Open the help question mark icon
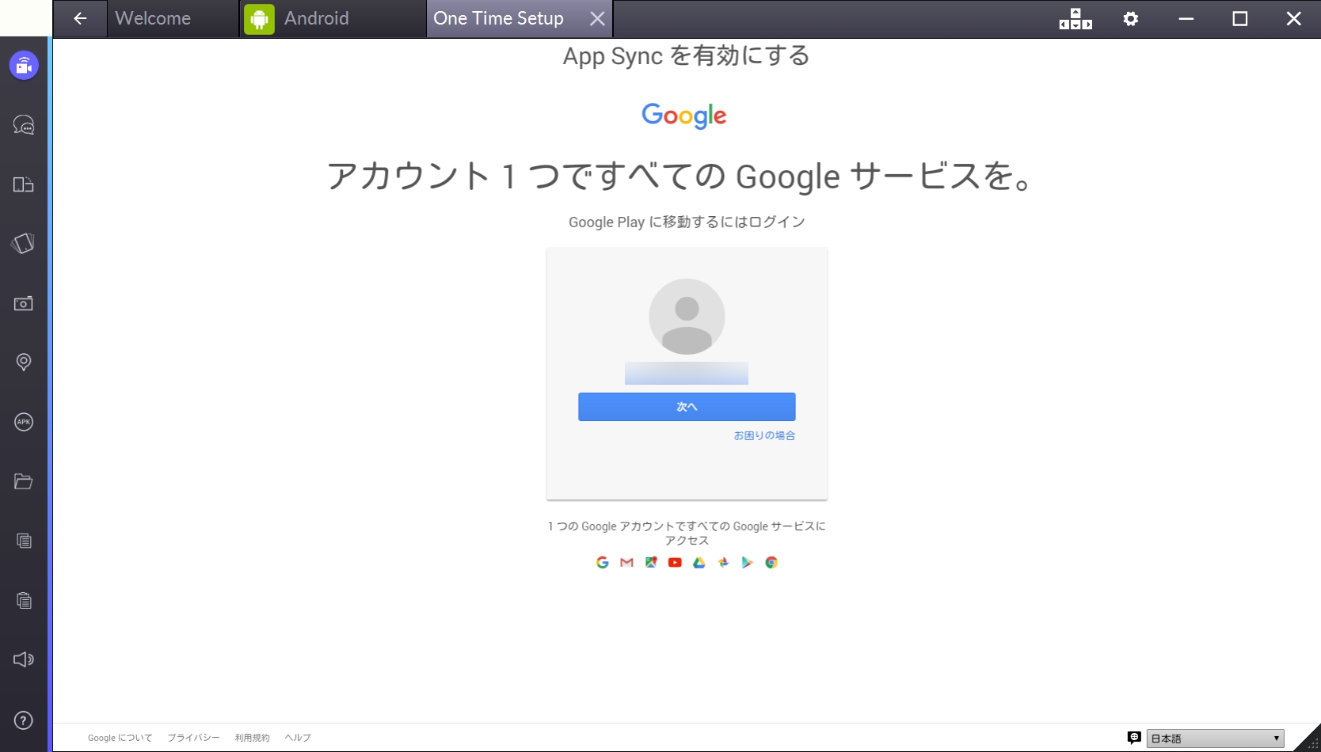Viewport: 1321px width, 752px height. pyautogui.click(x=24, y=720)
